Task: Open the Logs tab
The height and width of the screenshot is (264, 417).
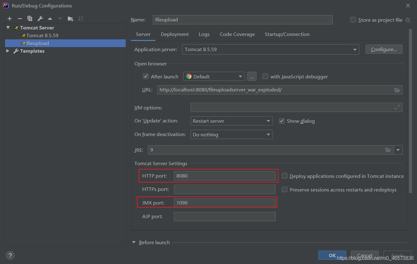Action: pyautogui.click(x=204, y=34)
